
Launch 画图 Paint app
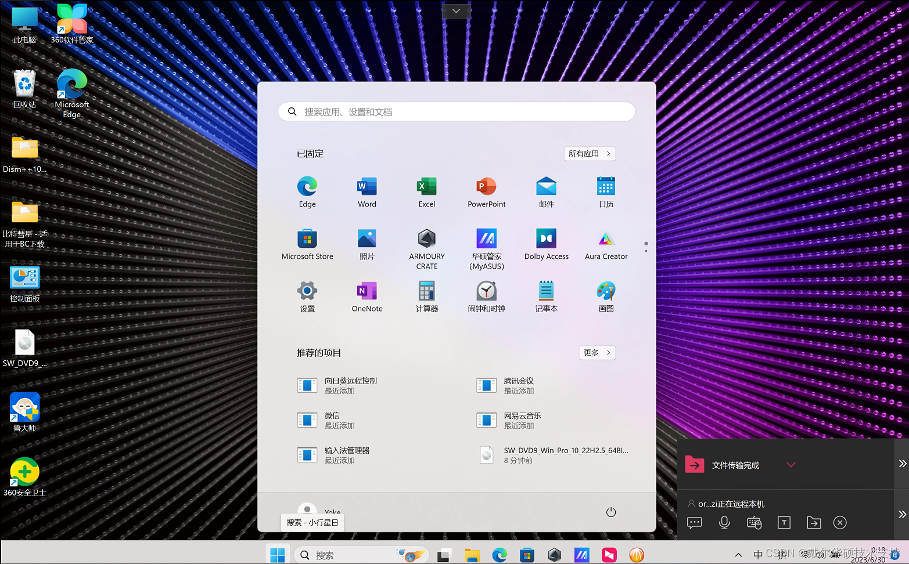pos(606,297)
